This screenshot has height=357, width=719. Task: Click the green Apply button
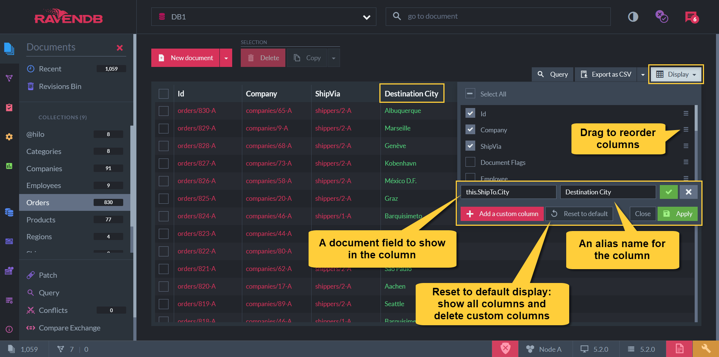coord(677,214)
